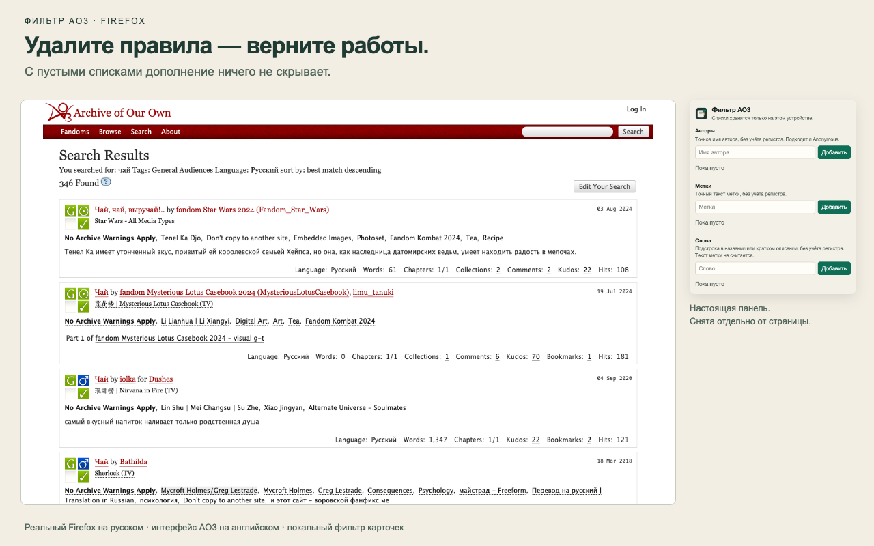This screenshot has height=546, width=874.
Task: Open the Fandoms menu
Action: point(75,132)
